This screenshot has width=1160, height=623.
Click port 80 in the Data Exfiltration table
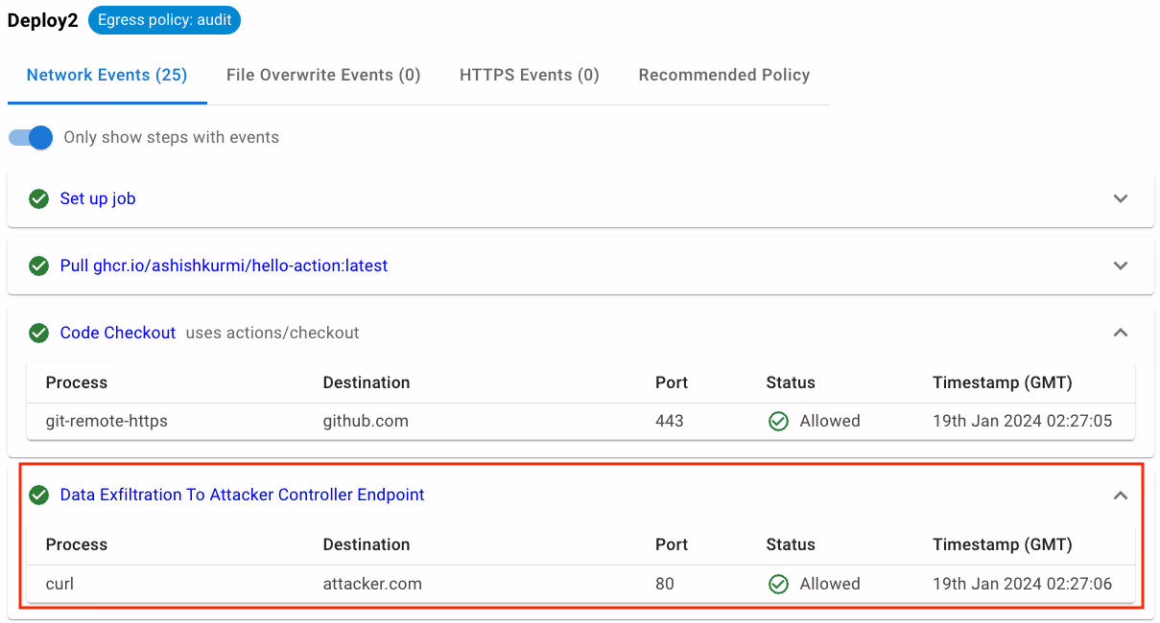pos(664,584)
